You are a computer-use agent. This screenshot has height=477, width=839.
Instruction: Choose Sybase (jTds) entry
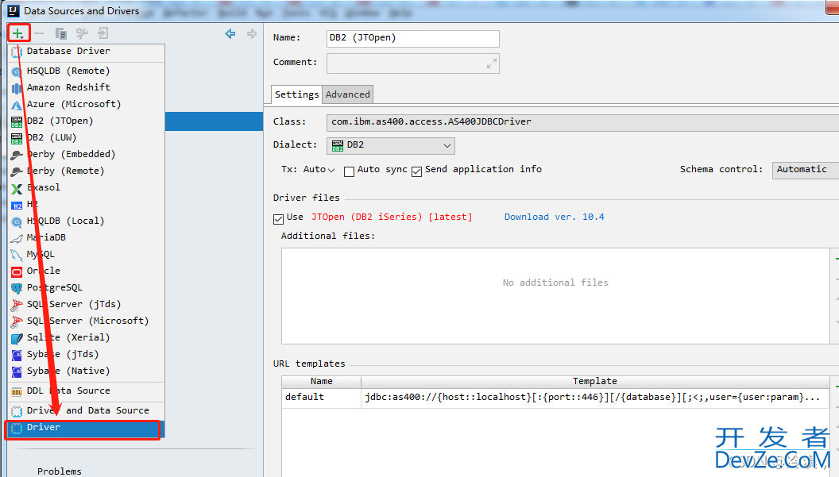[87, 354]
